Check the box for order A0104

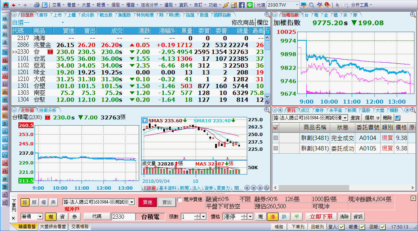(276, 138)
